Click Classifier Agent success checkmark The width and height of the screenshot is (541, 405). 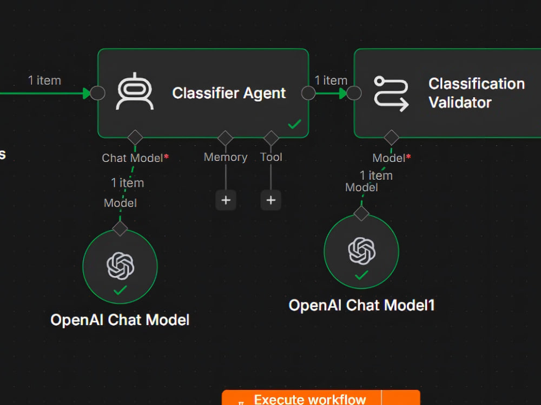click(x=294, y=124)
